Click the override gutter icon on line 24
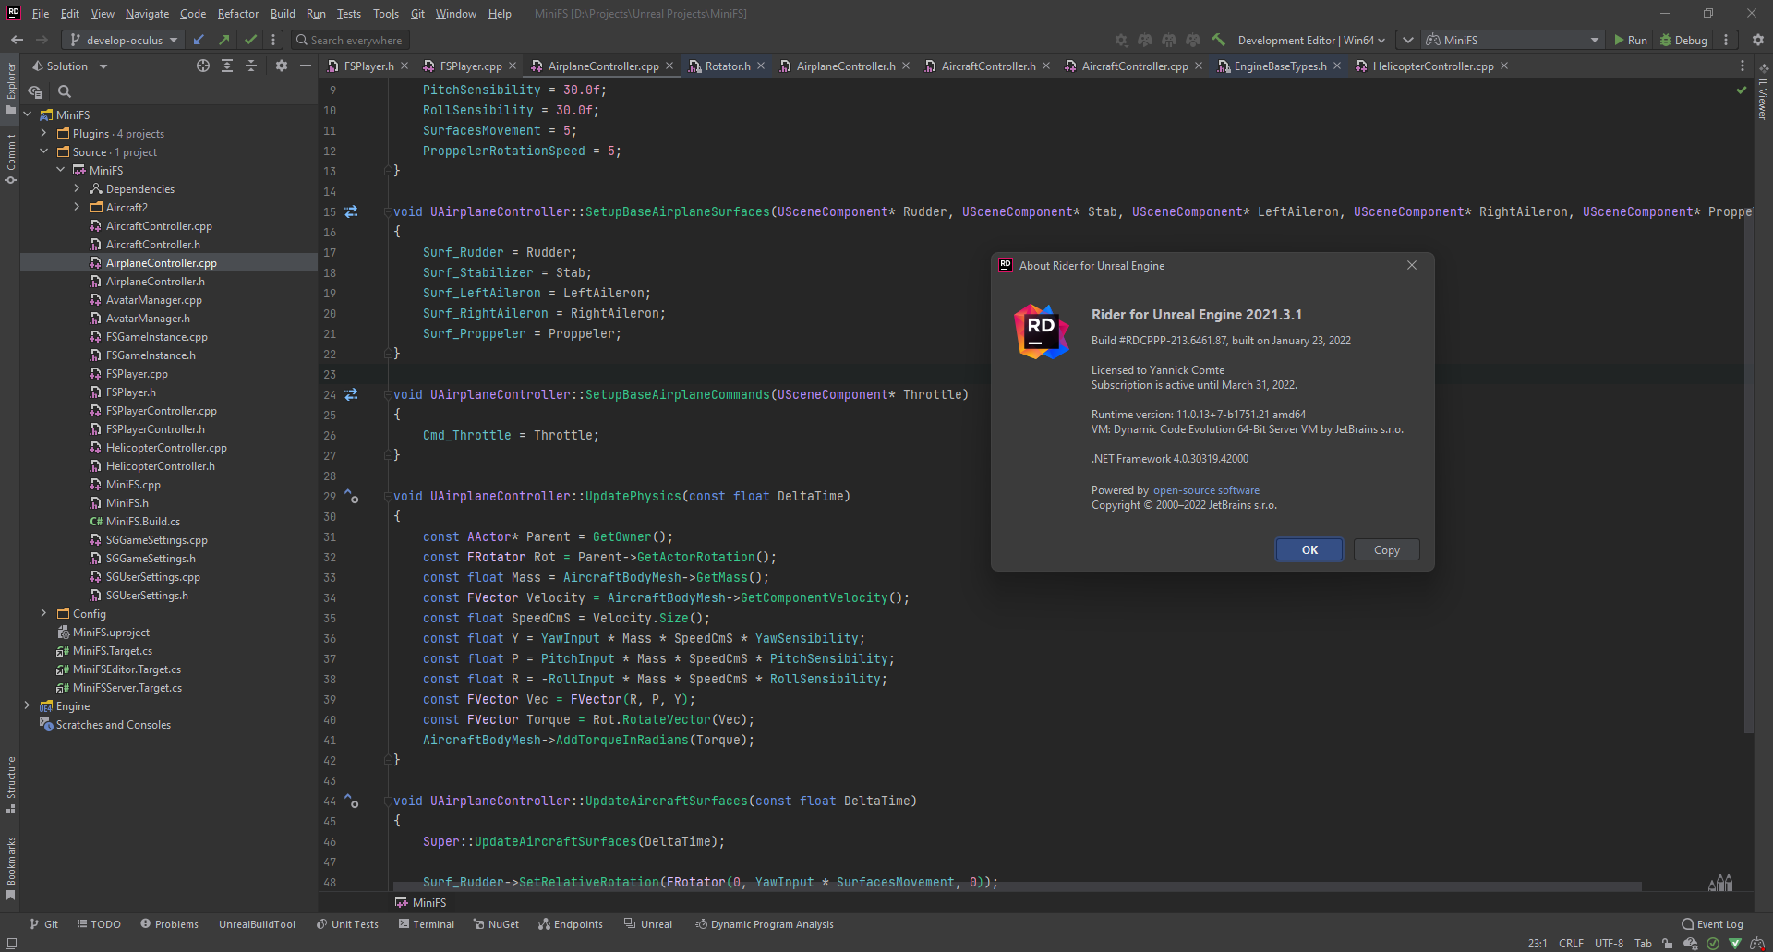Viewport: 1773px width, 952px height. pyautogui.click(x=352, y=394)
